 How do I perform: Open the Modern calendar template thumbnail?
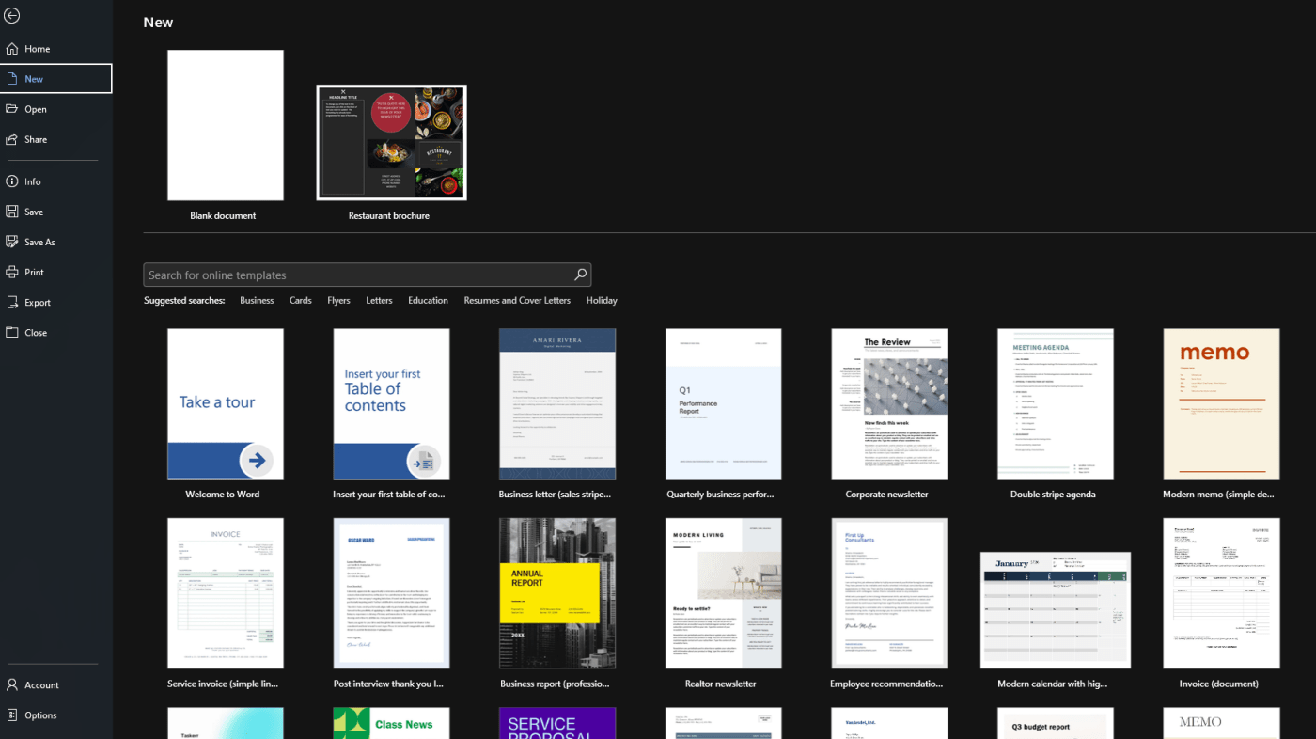coord(1056,610)
